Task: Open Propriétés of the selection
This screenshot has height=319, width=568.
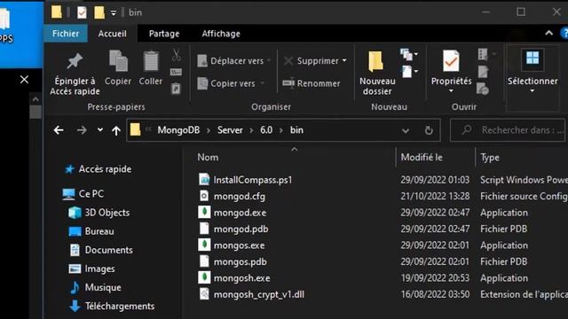Action: point(451,67)
